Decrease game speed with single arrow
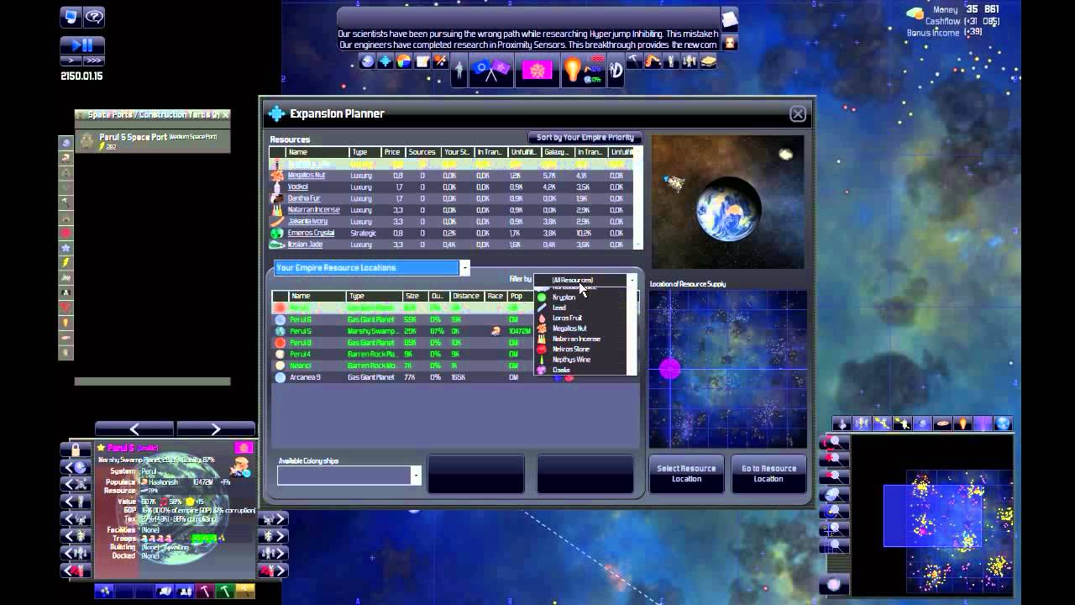The width and height of the screenshot is (1075, 605). [71, 60]
